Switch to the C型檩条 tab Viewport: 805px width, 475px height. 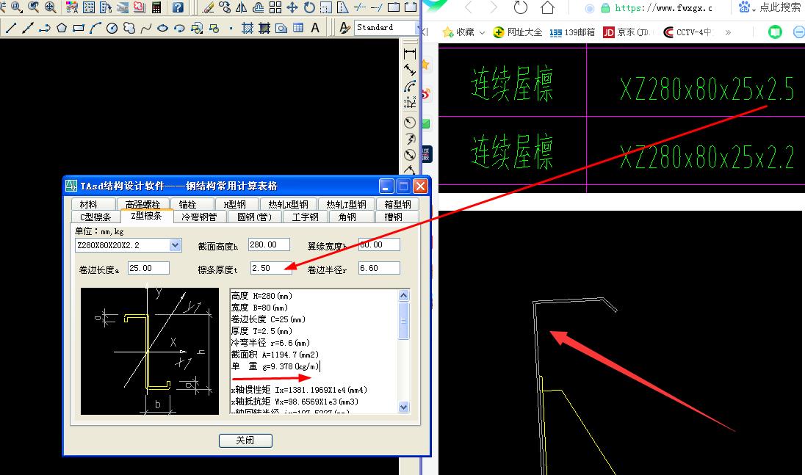pos(95,217)
